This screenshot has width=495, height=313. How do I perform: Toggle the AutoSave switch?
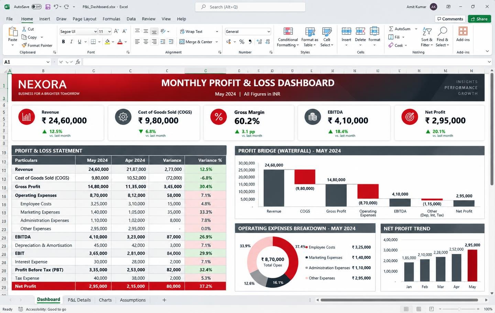tap(36, 7)
